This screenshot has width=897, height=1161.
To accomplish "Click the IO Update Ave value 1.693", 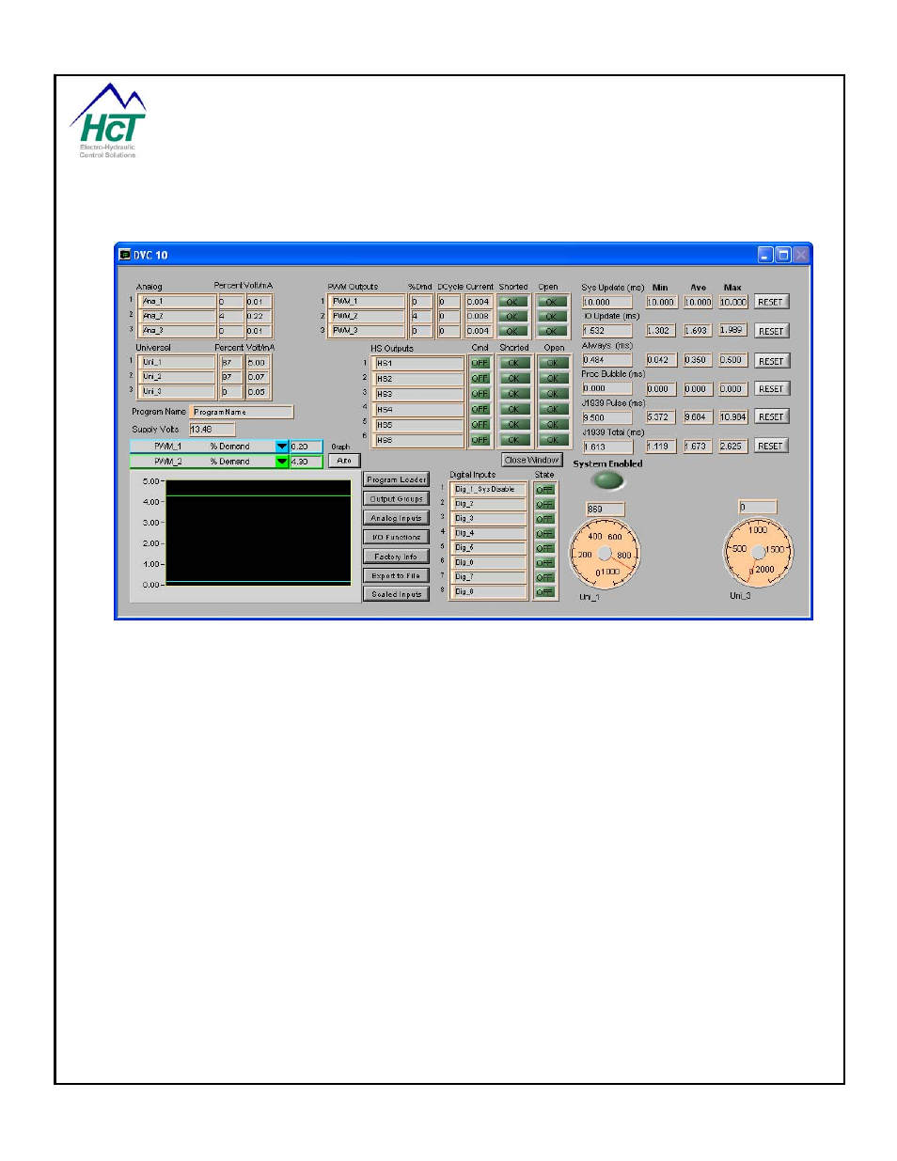I will (x=698, y=331).
